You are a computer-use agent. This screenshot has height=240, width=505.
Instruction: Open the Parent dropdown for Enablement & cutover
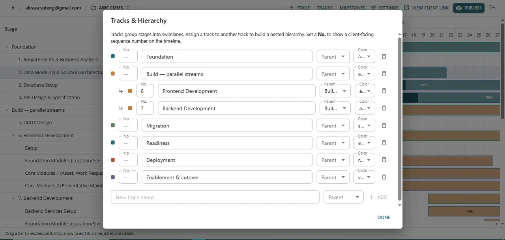point(333,177)
